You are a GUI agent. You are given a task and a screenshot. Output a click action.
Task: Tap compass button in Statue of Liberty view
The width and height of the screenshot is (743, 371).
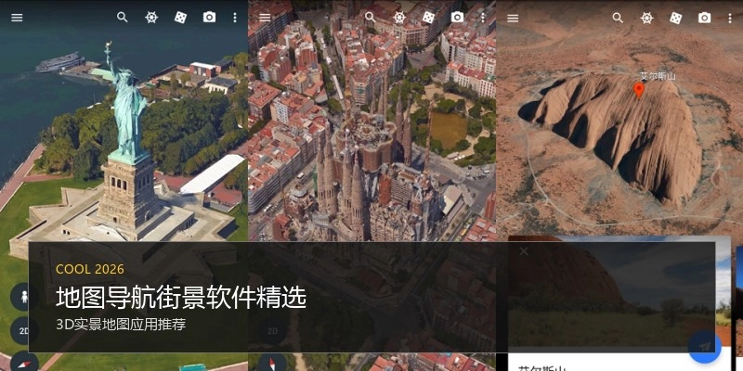pyautogui.click(x=25, y=362)
